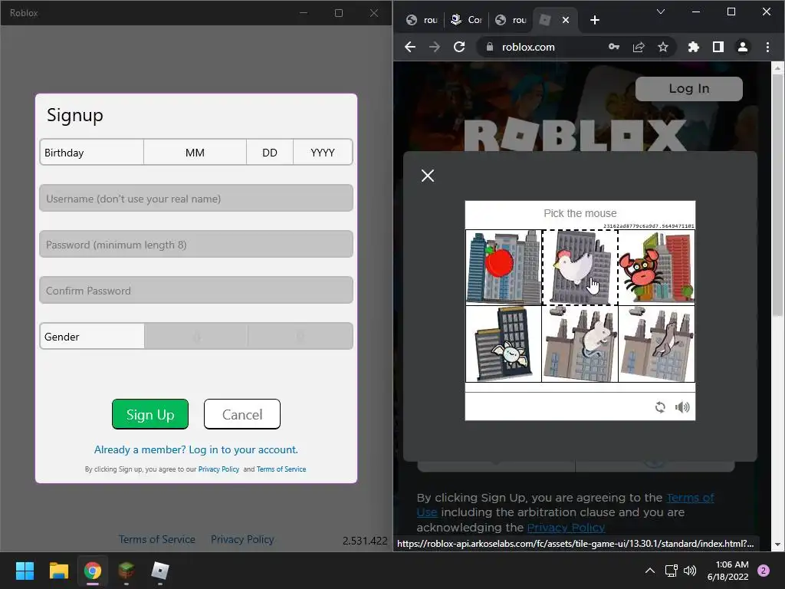This screenshot has width=785, height=589.
Task: Pick the chicken tile in the captcha
Action: [580, 268]
